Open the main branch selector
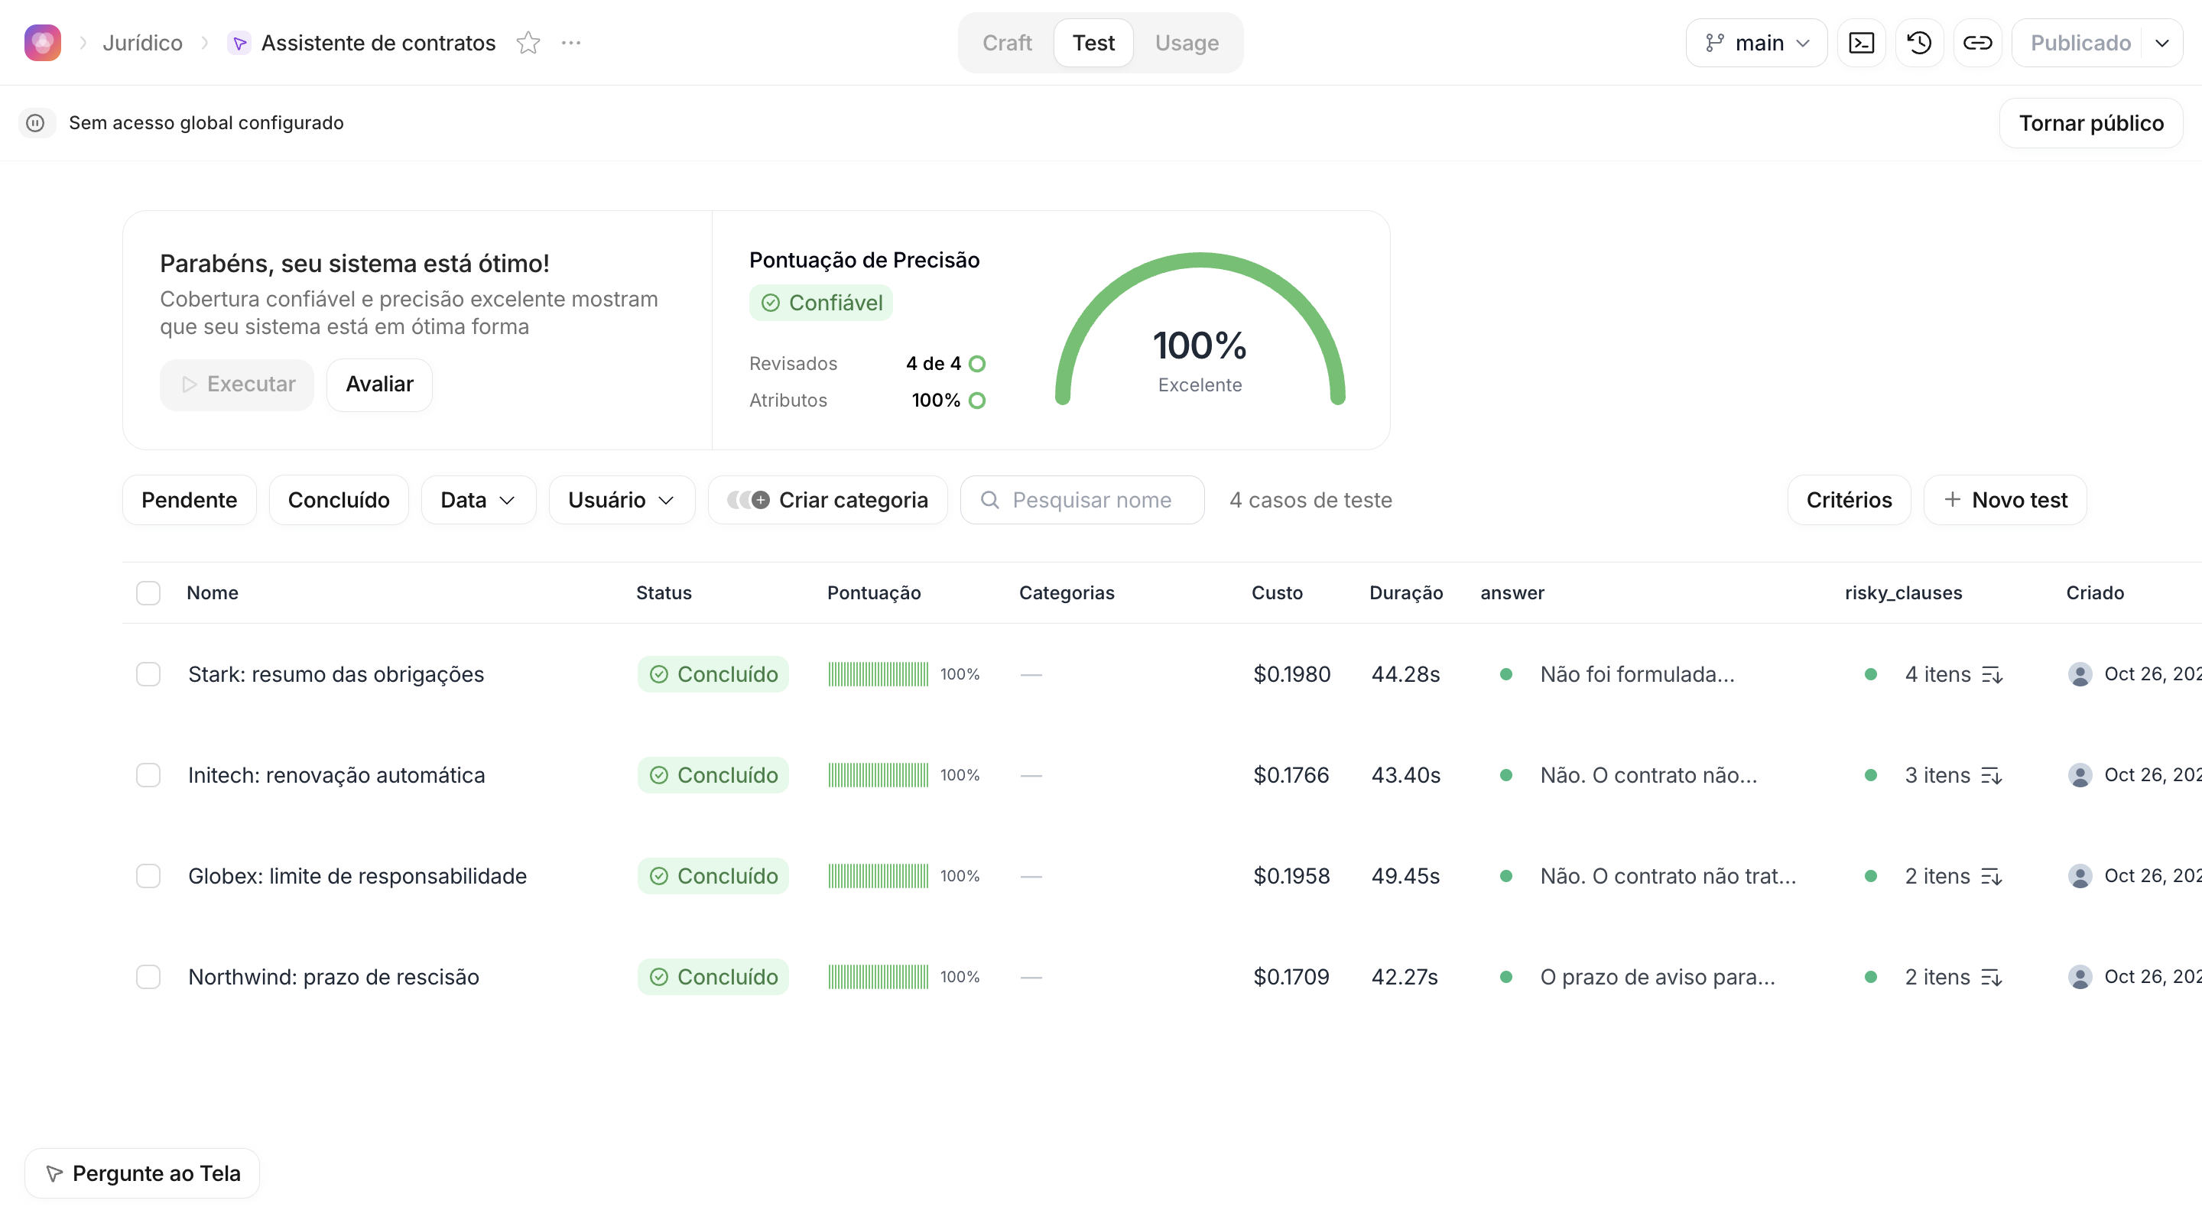 (x=1755, y=43)
